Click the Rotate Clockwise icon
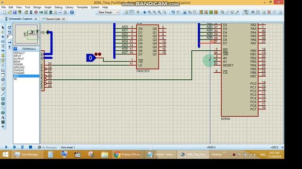 (x=9, y=28)
